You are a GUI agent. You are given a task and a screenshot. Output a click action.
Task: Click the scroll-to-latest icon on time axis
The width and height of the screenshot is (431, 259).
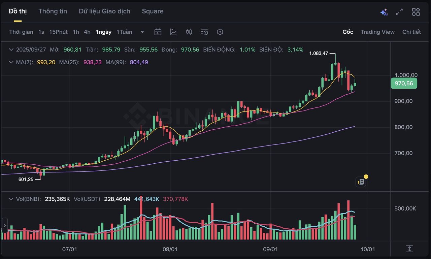pyautogui.click(x=409, y=249)
